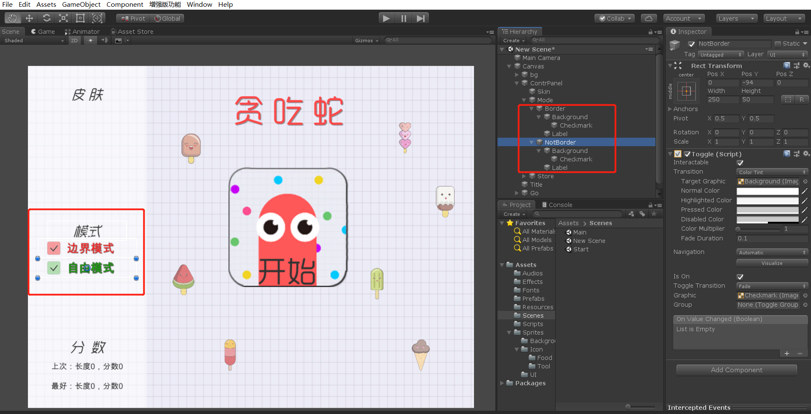Click search by label icon in Project
Screen dimensions: 811x414
pos(642,214)
